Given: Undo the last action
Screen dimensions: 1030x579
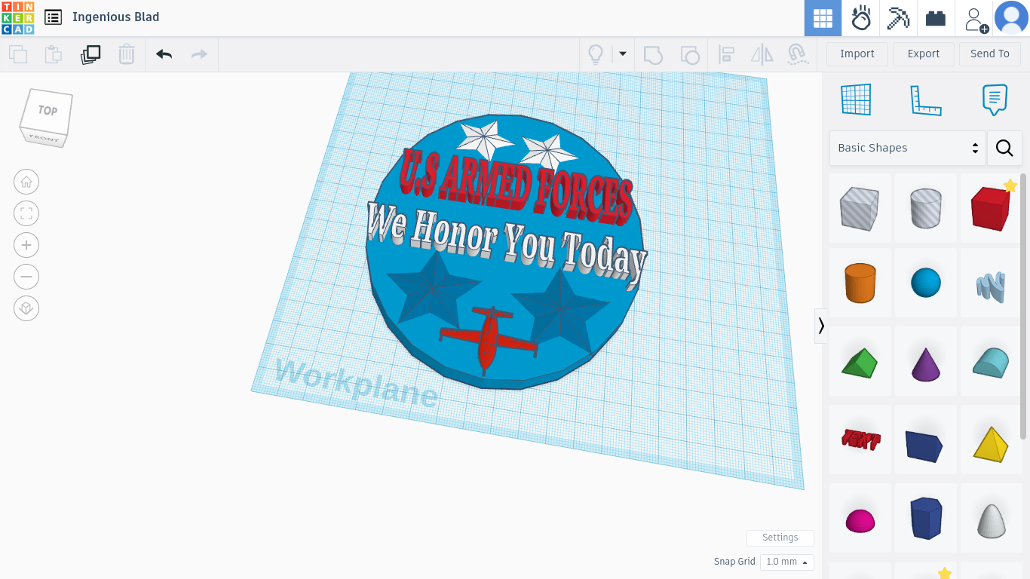Looking at the screenshot, I should pos(164,54).
